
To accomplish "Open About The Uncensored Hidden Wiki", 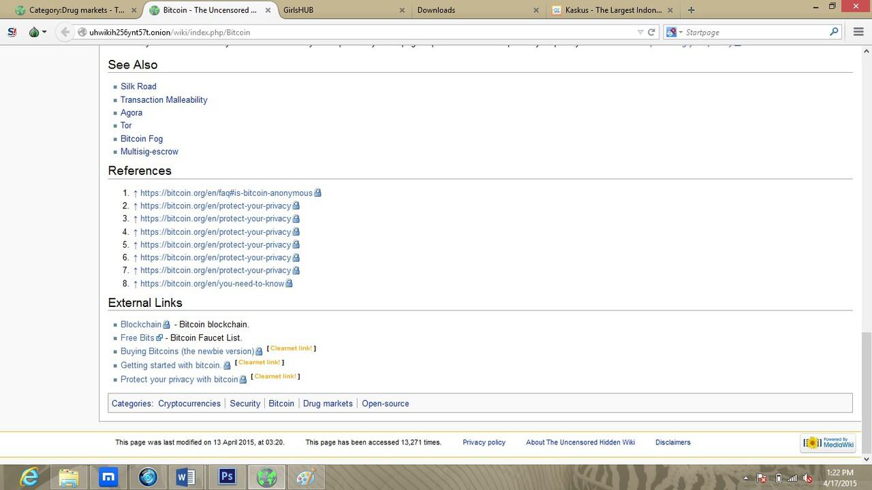I will click(x=580, y=442).
